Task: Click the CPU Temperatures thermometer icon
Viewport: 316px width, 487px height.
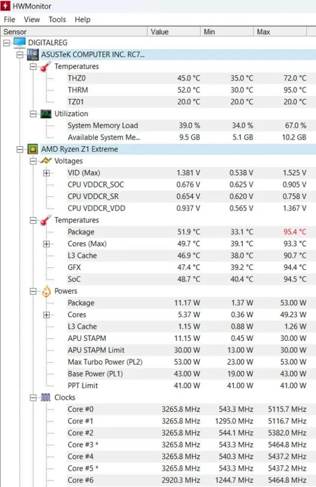Action: (46, 220)
